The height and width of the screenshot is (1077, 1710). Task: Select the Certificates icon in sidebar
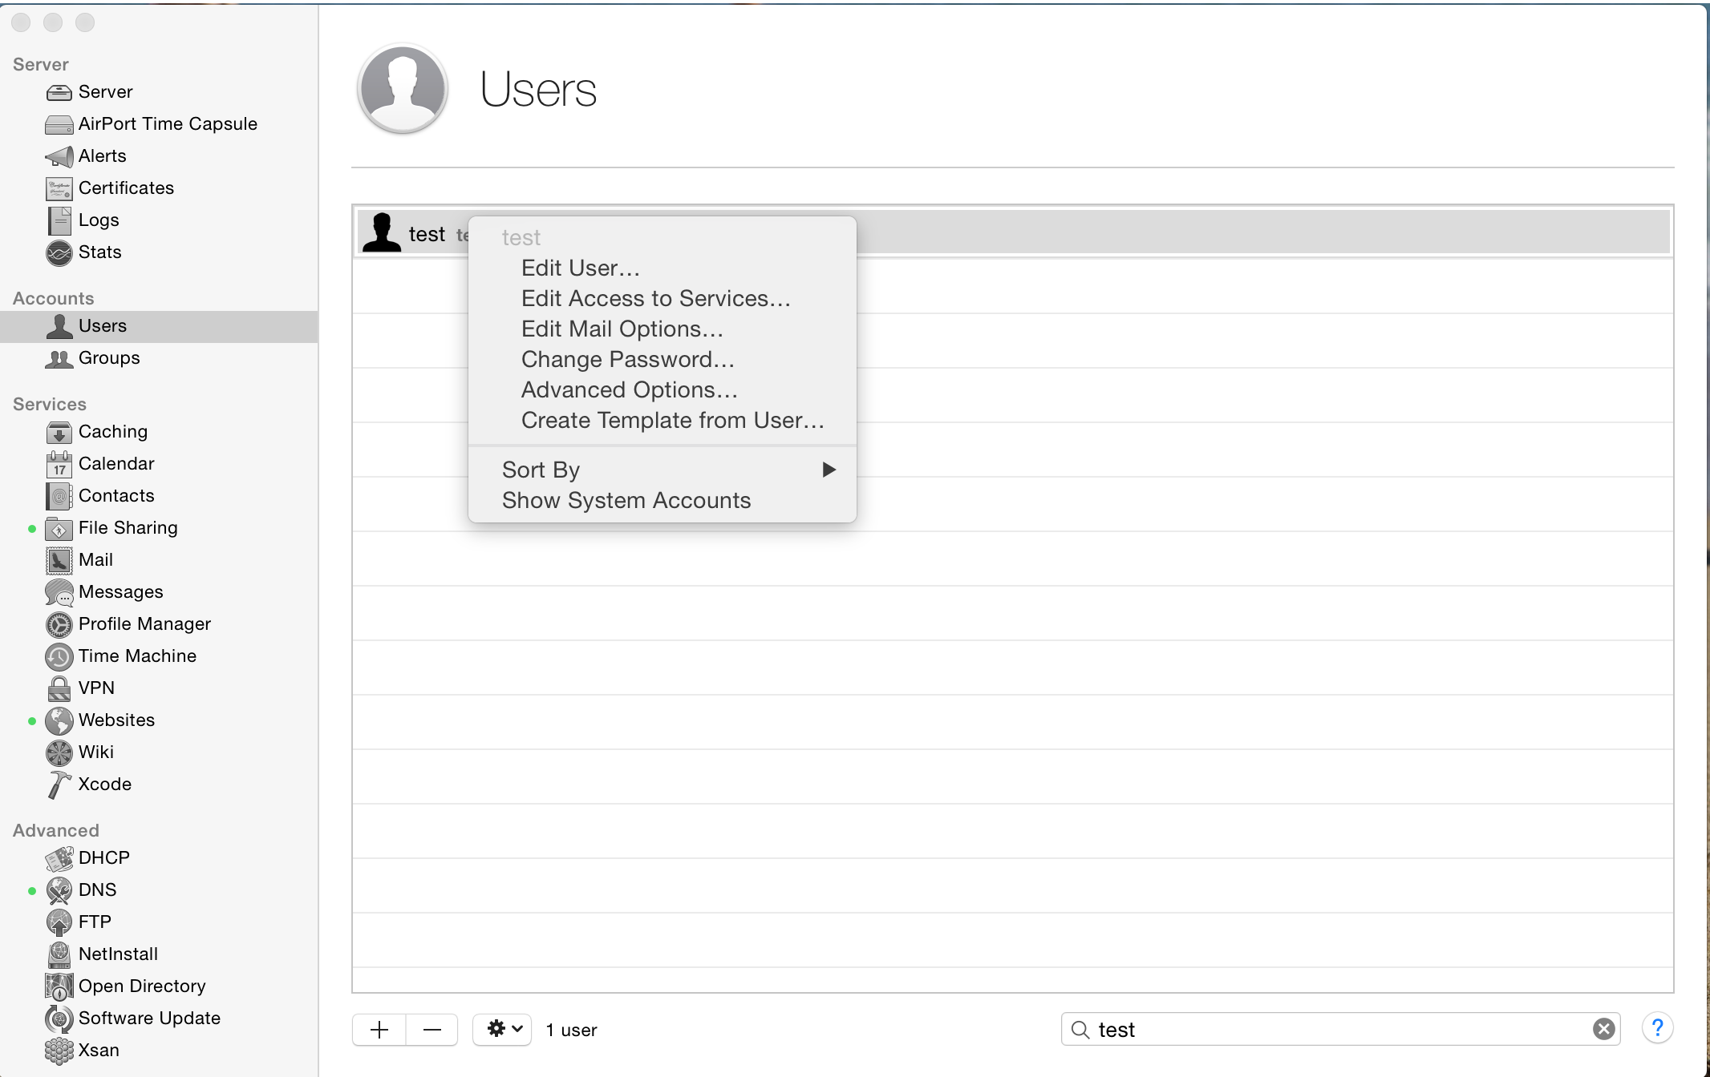click(59, 188)
